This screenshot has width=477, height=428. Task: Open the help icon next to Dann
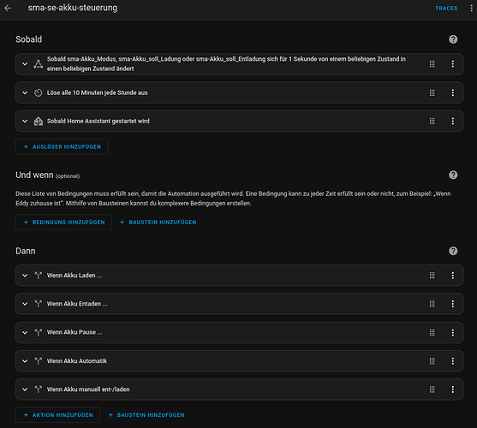click(x=453, y=251)
